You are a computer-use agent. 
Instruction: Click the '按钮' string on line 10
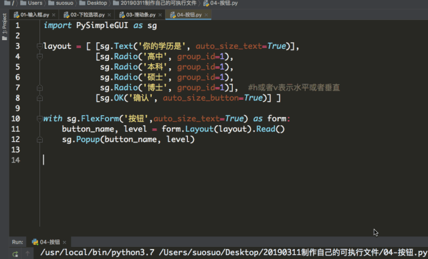coord(136,118)
